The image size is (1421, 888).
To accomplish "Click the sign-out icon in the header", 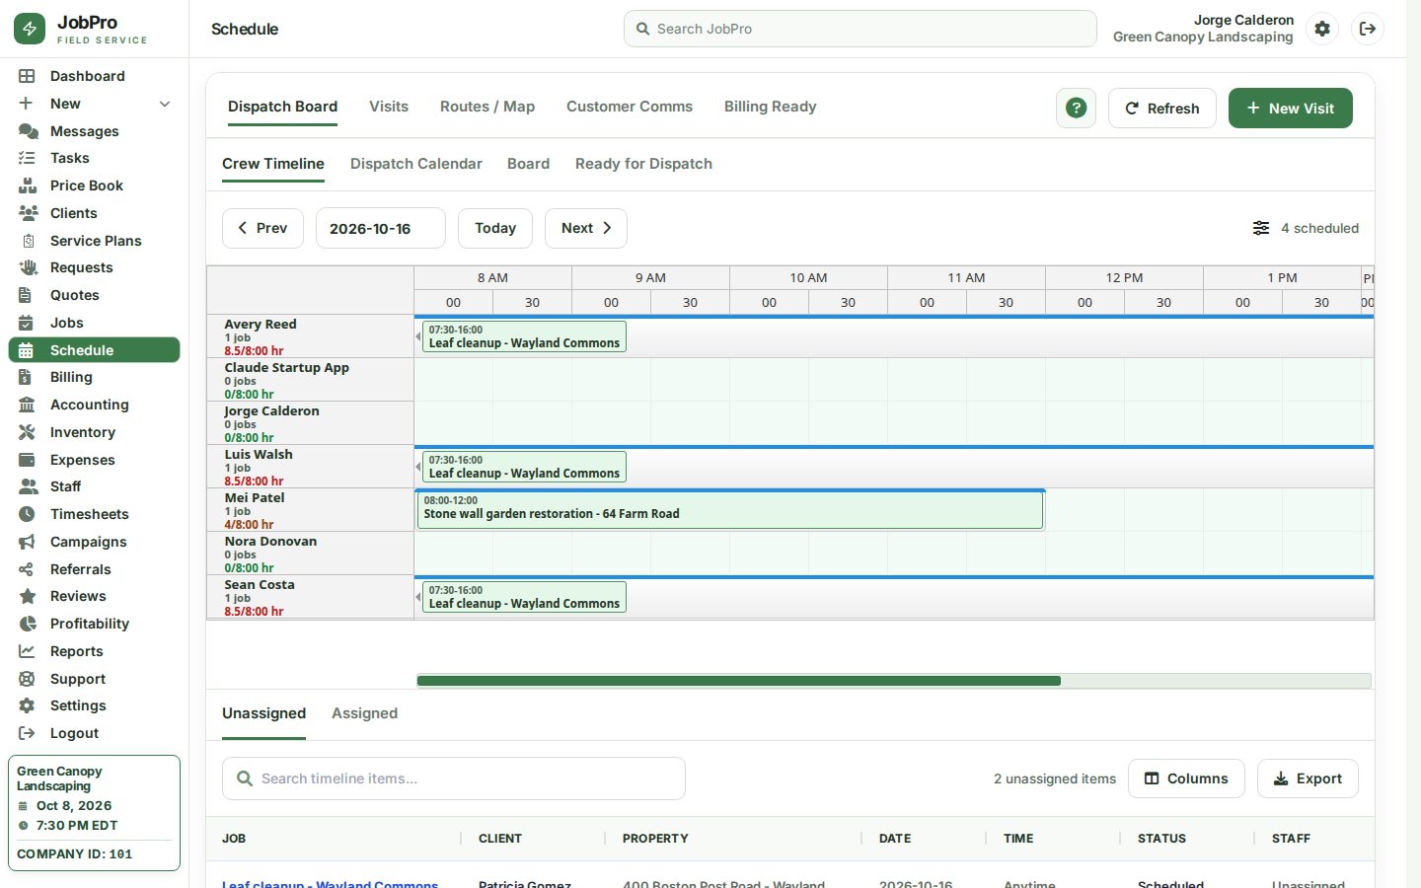I will click(x=1368, y=29).
